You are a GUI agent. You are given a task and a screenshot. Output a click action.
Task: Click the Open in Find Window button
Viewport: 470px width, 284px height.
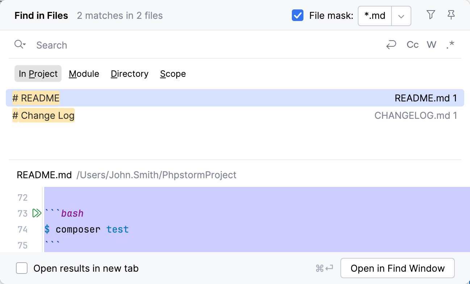tap(397, 268)
